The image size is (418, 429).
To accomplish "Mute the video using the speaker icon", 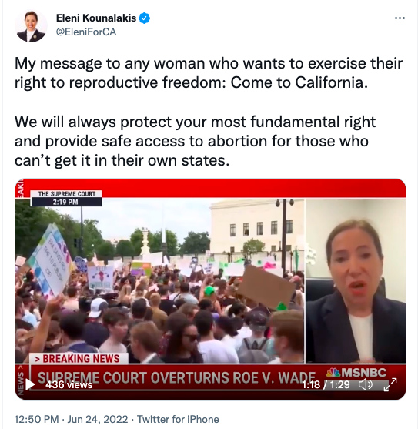I will (365, 384).
